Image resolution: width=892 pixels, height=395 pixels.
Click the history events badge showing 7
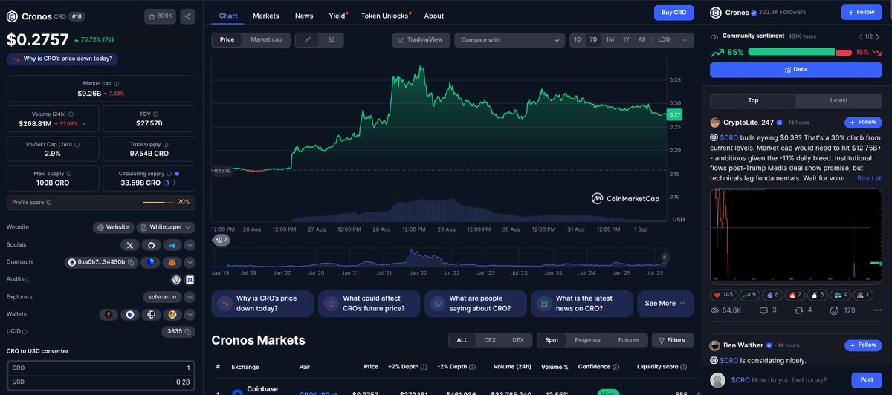point(222,240)
